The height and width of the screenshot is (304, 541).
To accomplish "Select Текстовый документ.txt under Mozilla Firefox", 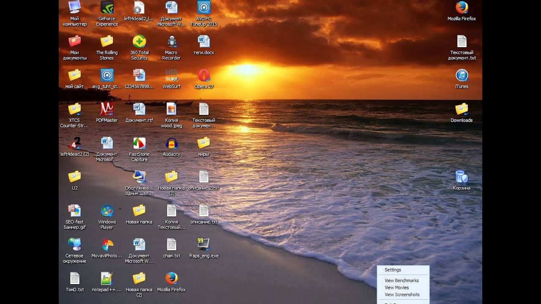I will (462, 47).
